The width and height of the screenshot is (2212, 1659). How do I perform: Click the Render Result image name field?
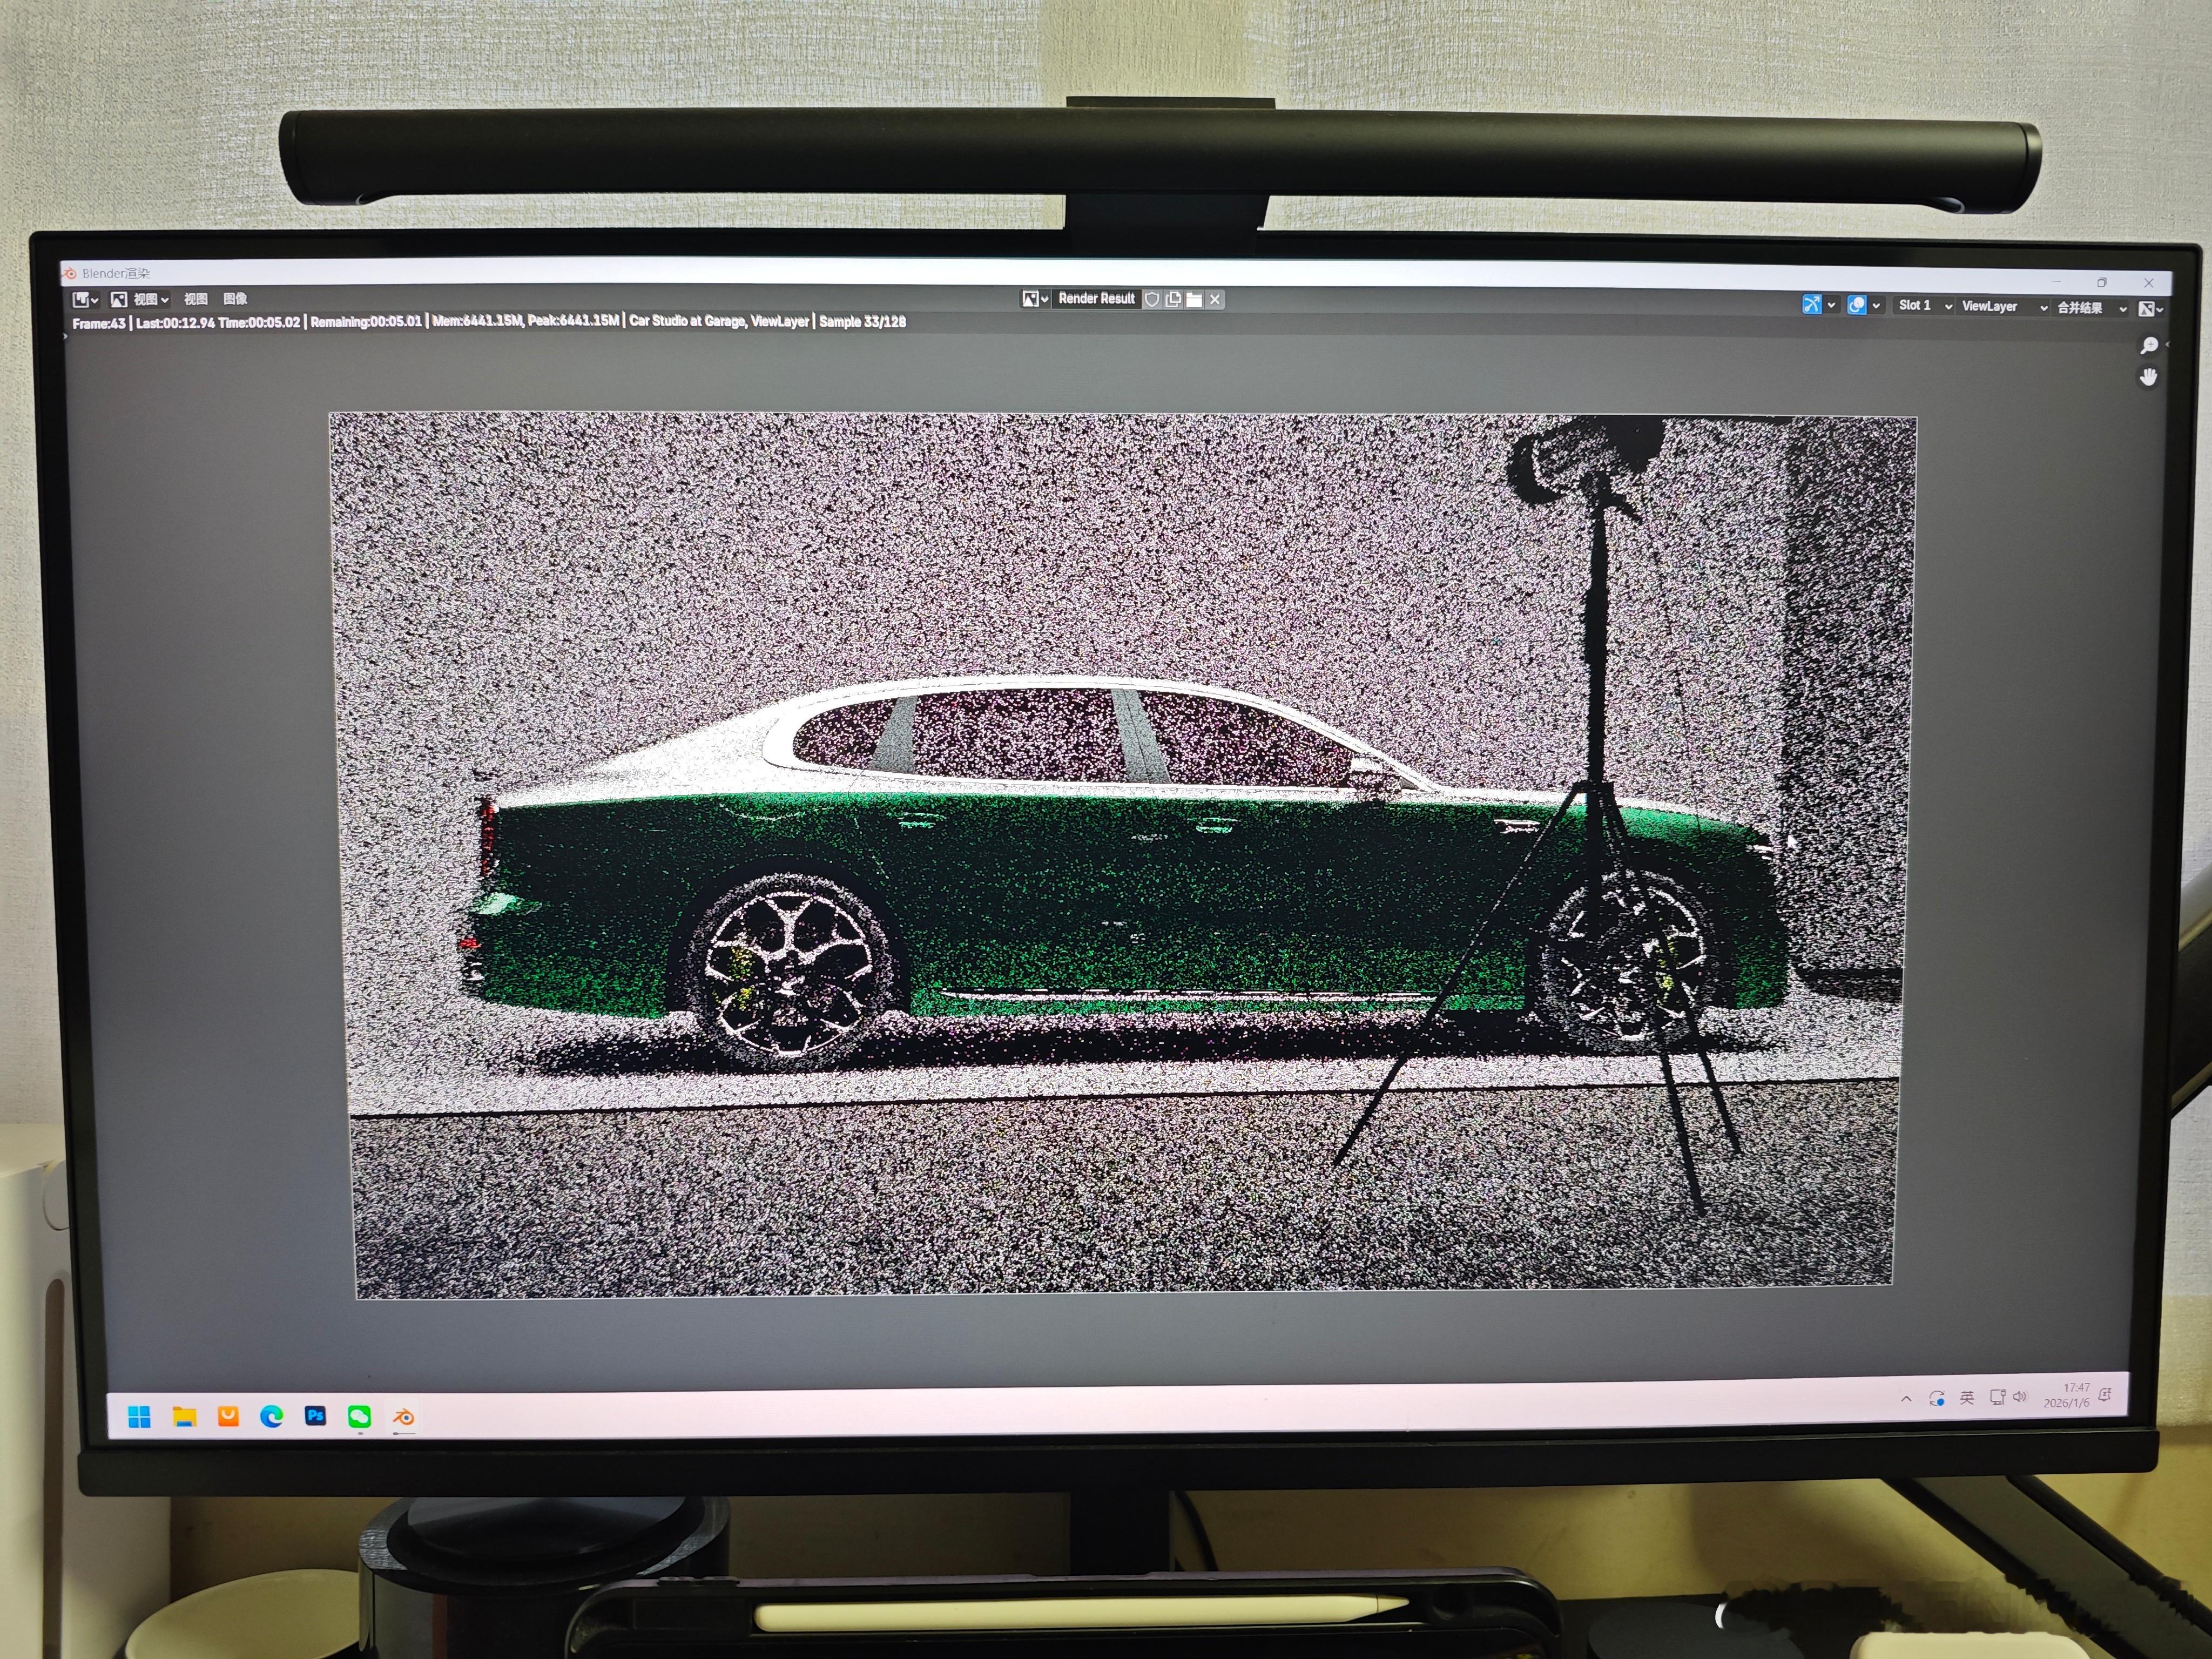[x=1096, y=299]
